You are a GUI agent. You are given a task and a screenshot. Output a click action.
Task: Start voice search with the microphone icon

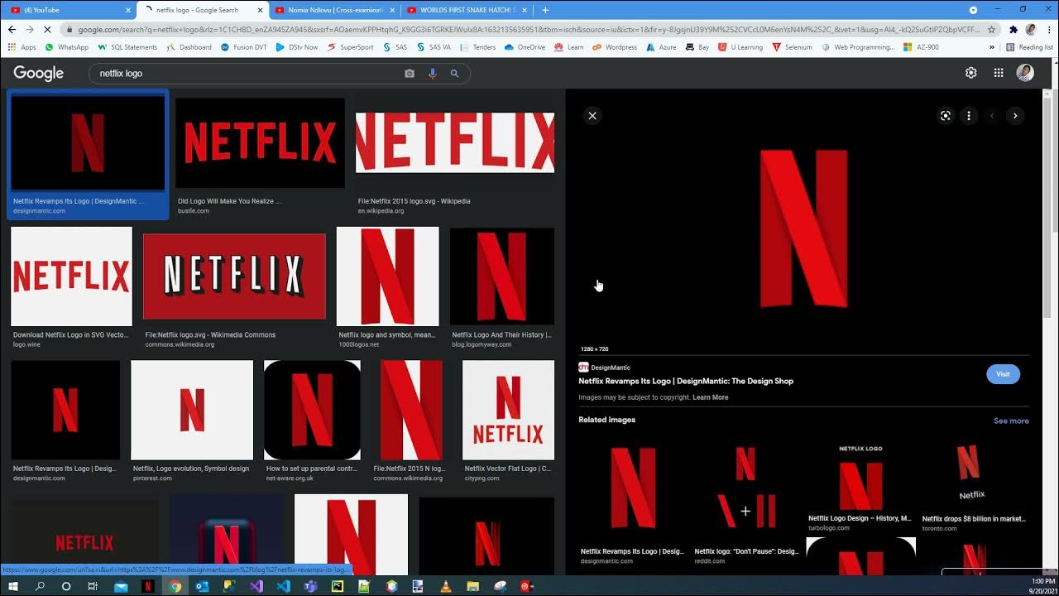[432, 74]
